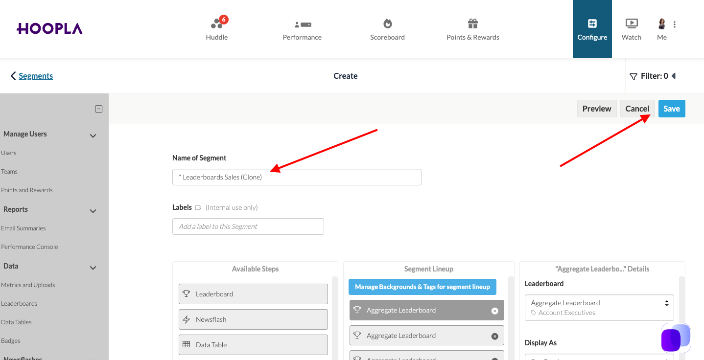
Task: Open Badges in the sidebar
Action: 11,341
